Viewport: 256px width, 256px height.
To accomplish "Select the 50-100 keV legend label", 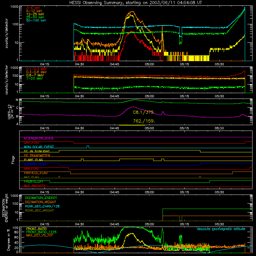I will (36, 20).
